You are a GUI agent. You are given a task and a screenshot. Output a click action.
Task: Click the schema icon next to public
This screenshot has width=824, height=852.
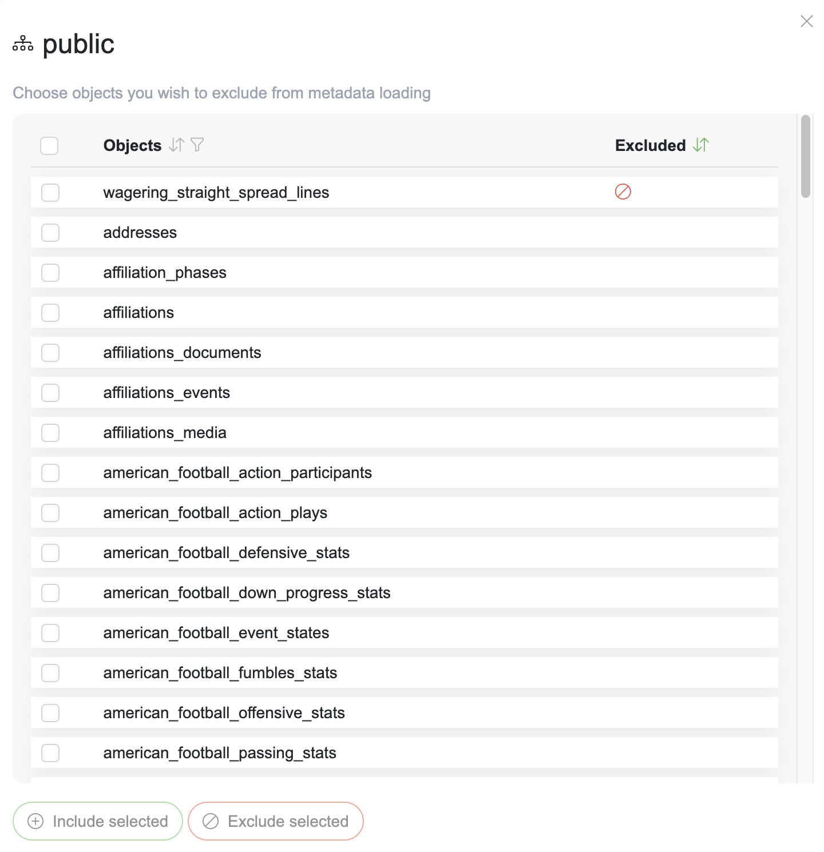pyautogui.click(x=23, y=44)
